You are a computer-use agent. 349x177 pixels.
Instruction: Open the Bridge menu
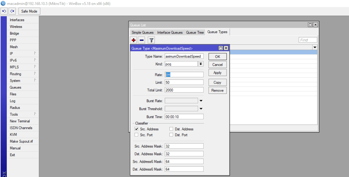pos(23,34)
